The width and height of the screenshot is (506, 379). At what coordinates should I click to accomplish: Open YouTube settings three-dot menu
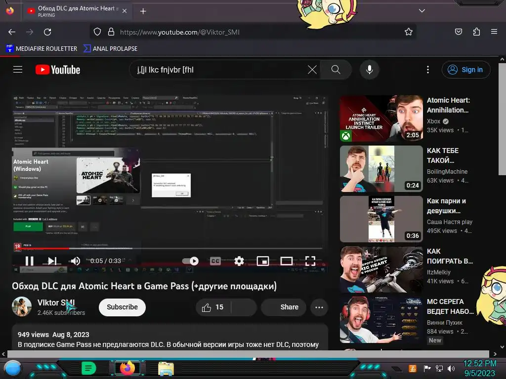click(428, 70)
